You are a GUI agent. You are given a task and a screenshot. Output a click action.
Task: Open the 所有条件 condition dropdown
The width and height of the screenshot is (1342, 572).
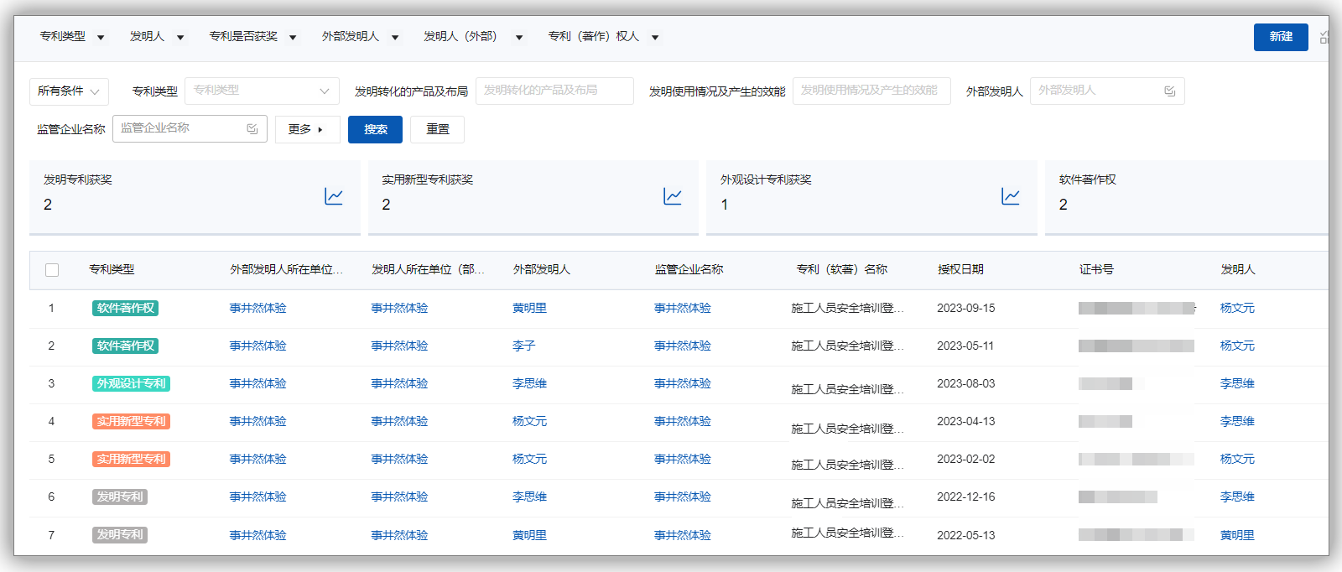pyautogui.click(x=69, y=91)
